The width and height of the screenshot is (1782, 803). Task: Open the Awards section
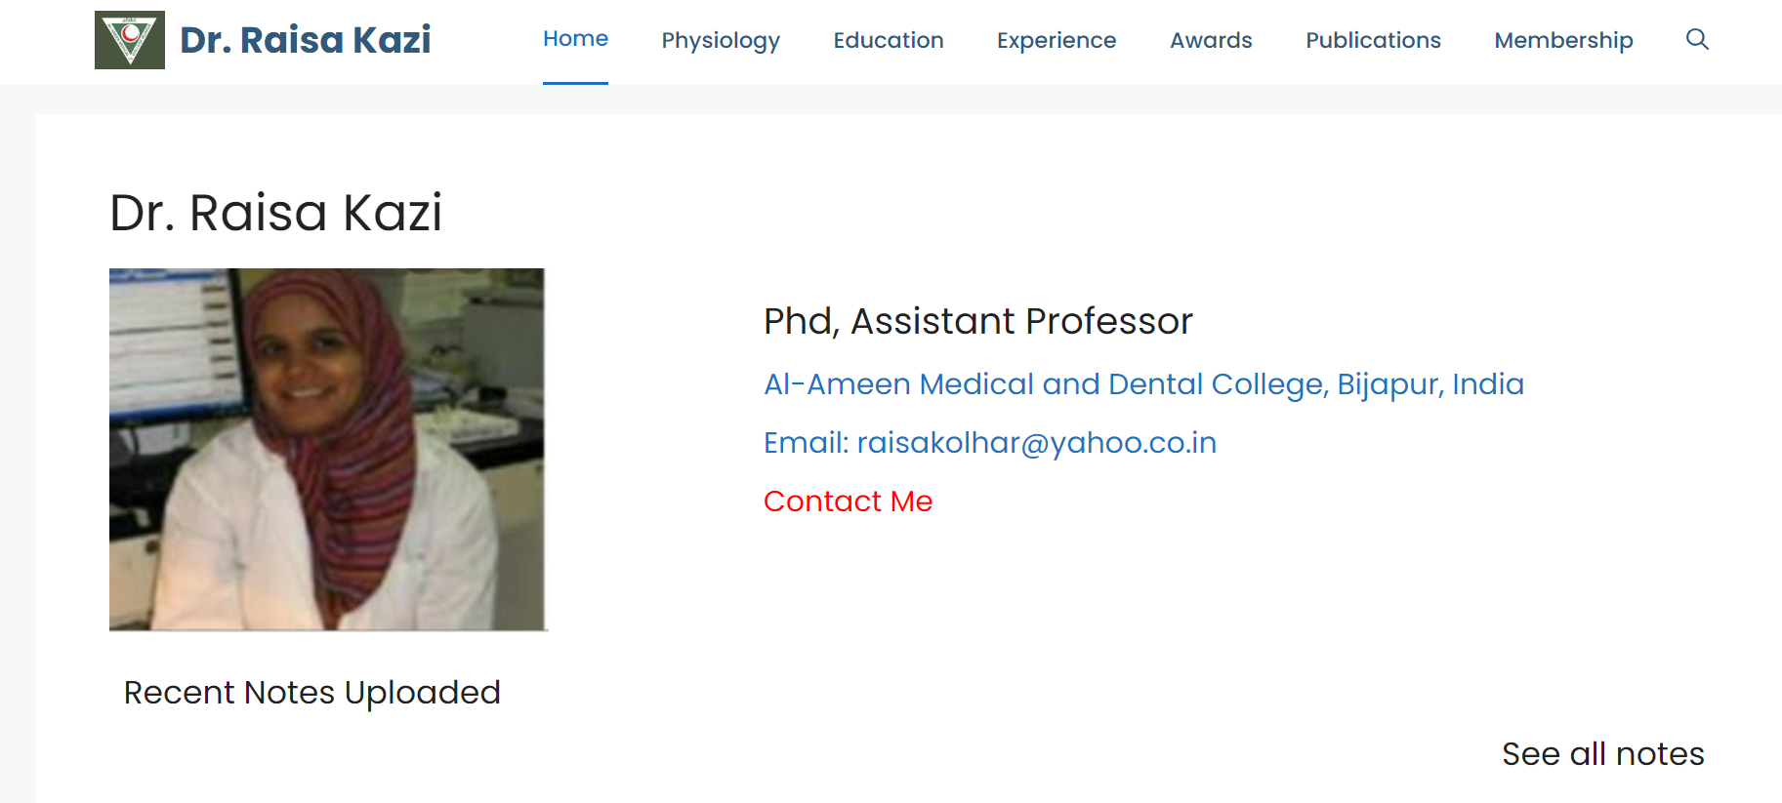pyautogui.click(x=1211, y=40)
